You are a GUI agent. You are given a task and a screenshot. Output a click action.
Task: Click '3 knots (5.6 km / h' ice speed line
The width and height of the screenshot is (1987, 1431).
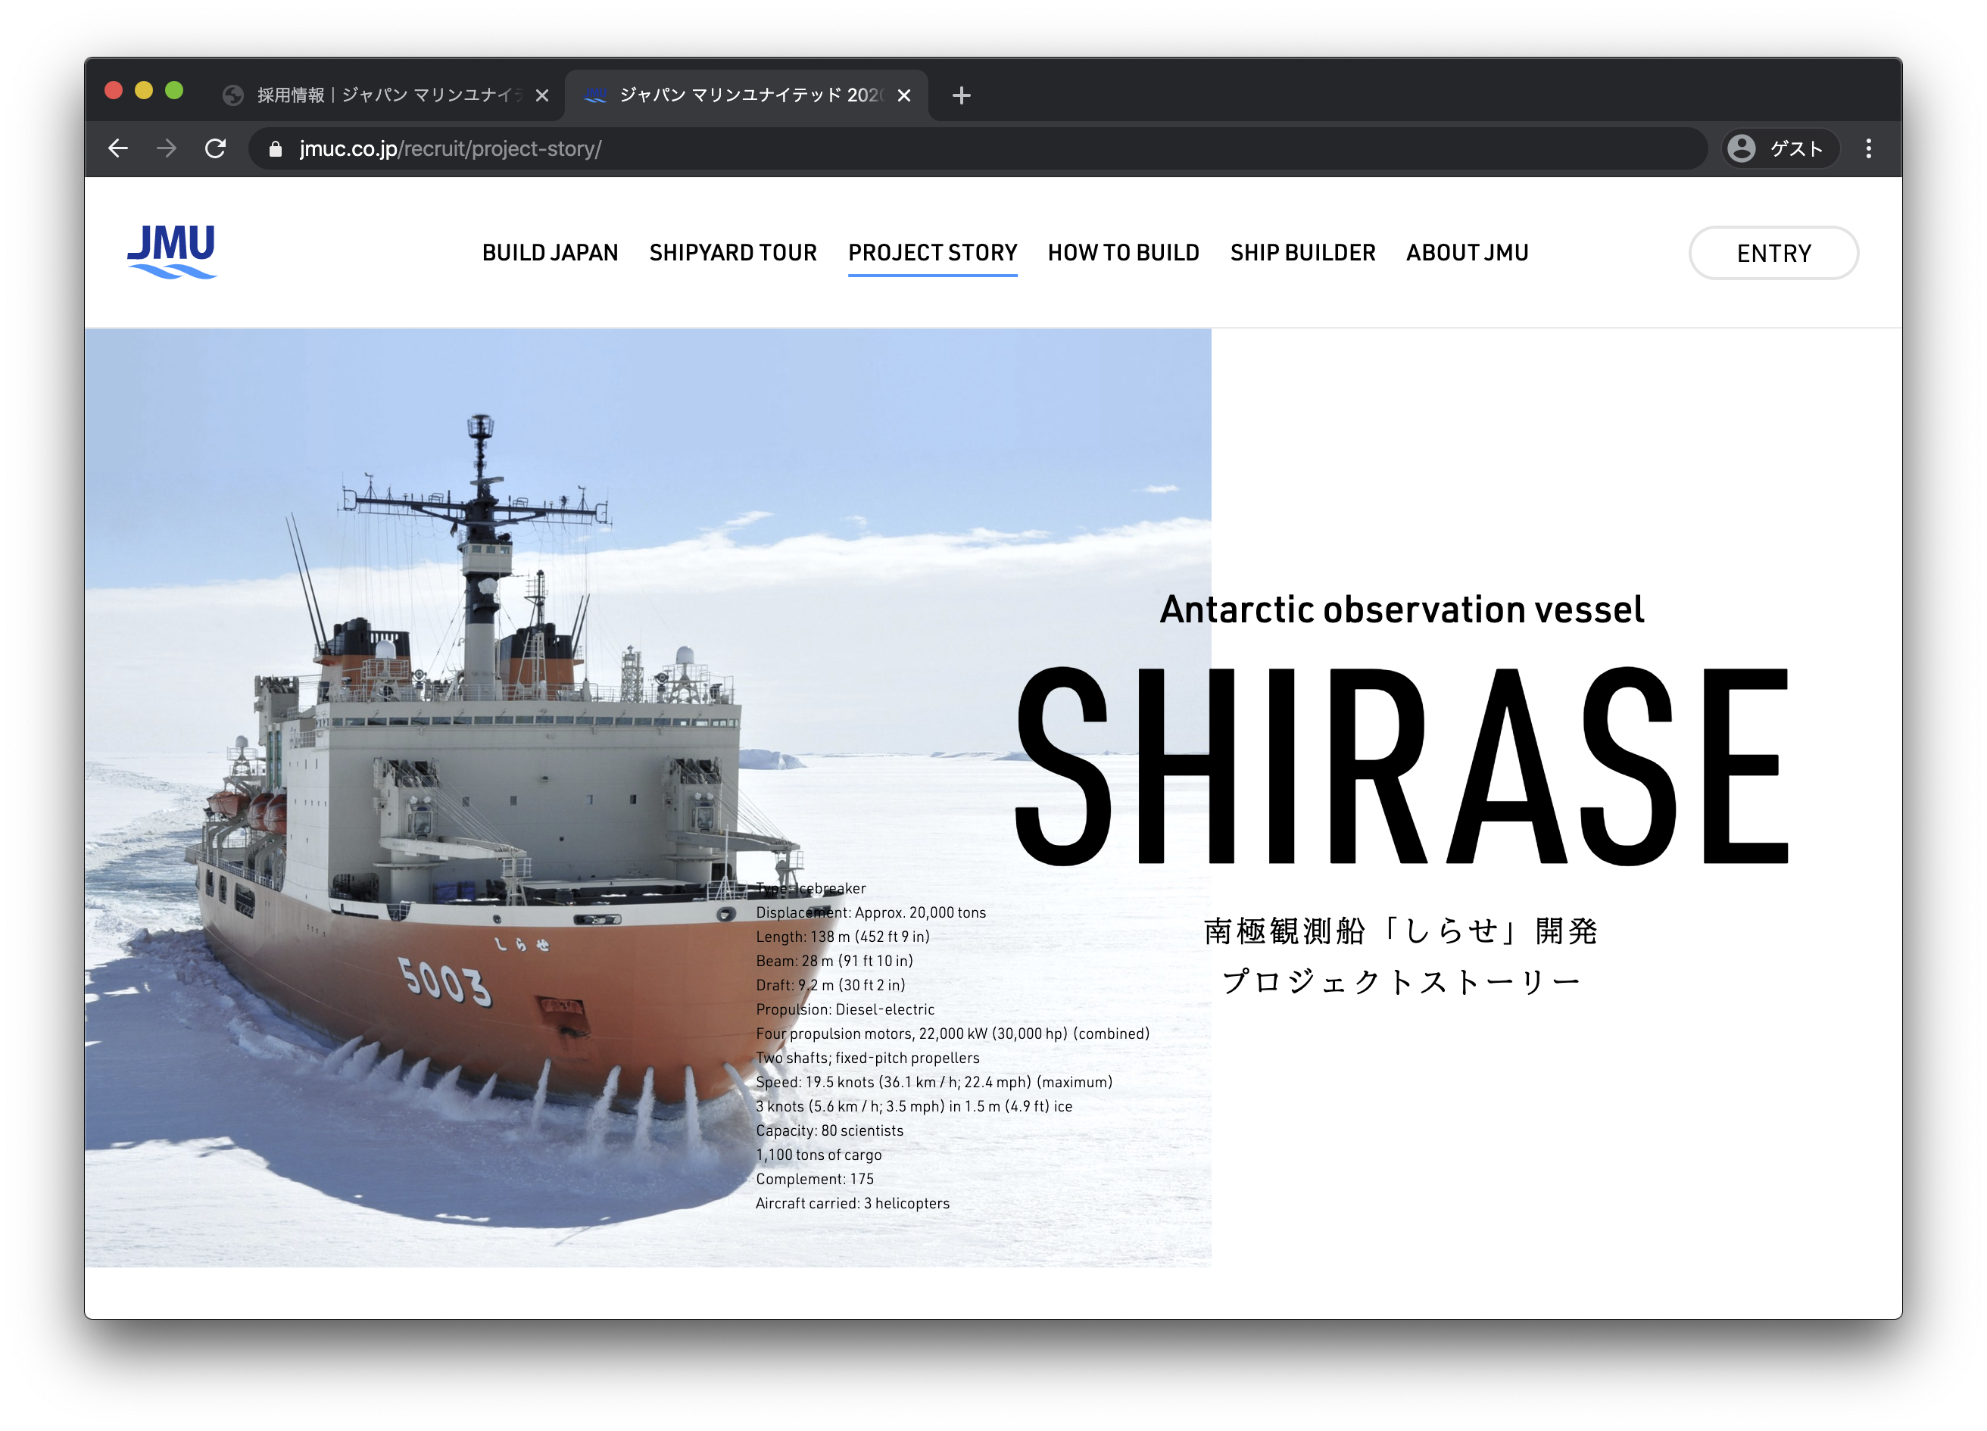[x=914, y=1107]
